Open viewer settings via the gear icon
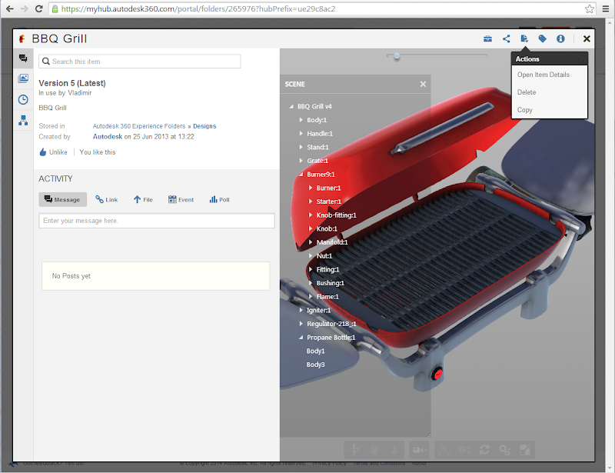 pyautogui.click(x=504, y=450)
